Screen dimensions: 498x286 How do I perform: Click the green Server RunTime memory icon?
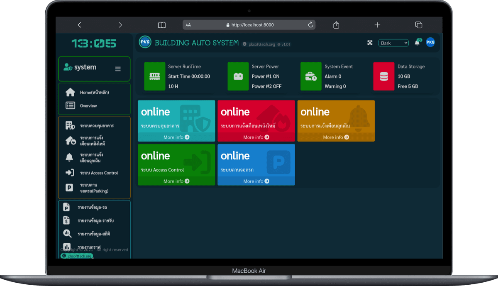pos(155,76)
